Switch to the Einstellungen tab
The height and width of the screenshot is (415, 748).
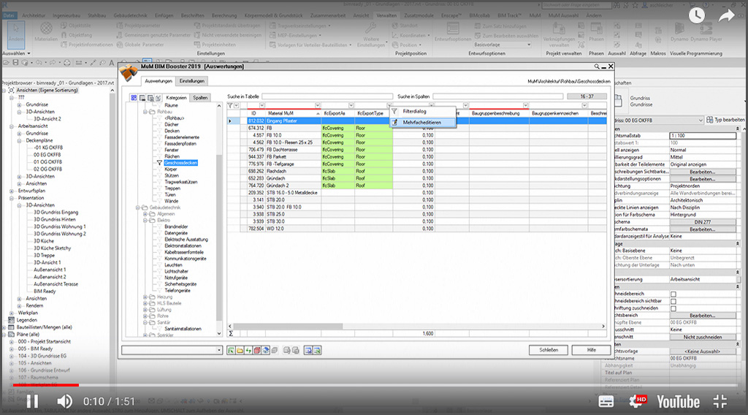(192, 81)
